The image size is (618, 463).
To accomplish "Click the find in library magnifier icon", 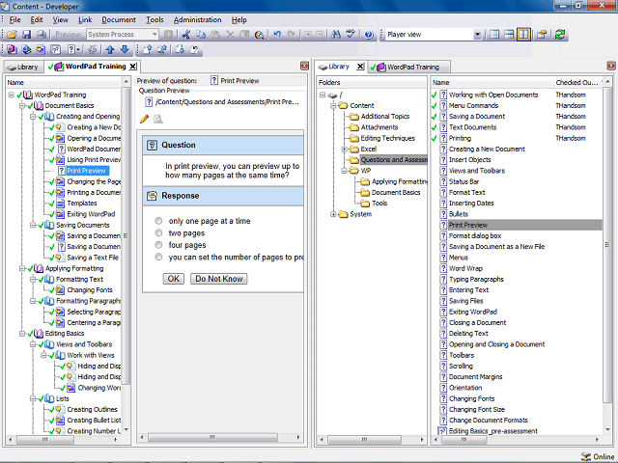I will click(x=259, y=35).
